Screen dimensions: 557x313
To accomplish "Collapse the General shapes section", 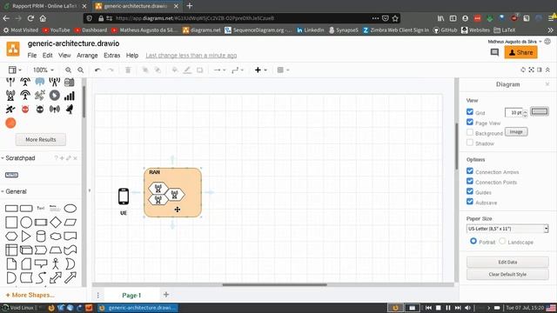I will (x=14, y=191).
